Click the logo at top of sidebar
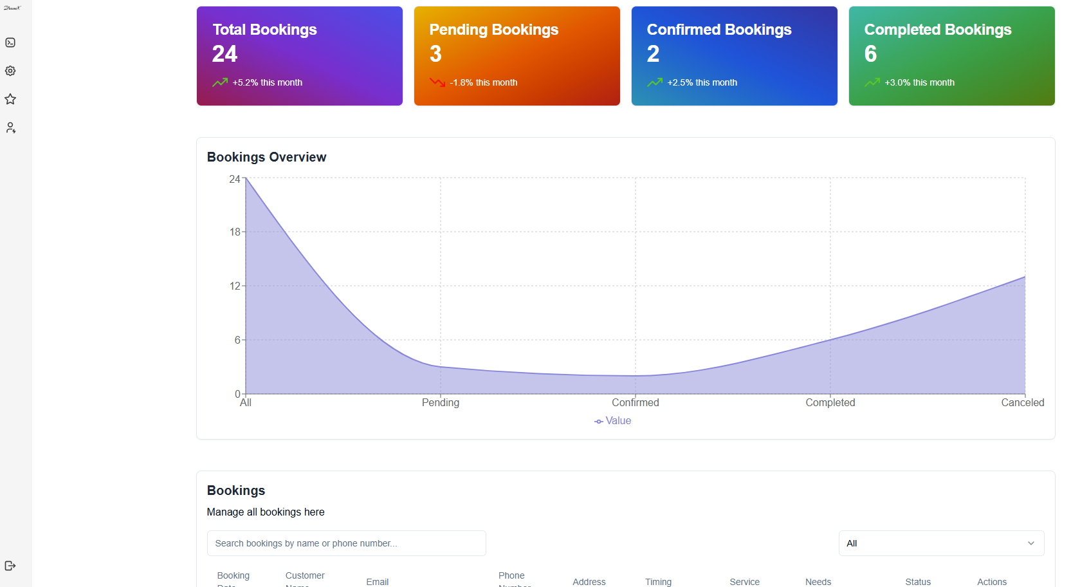 (12, 8)
